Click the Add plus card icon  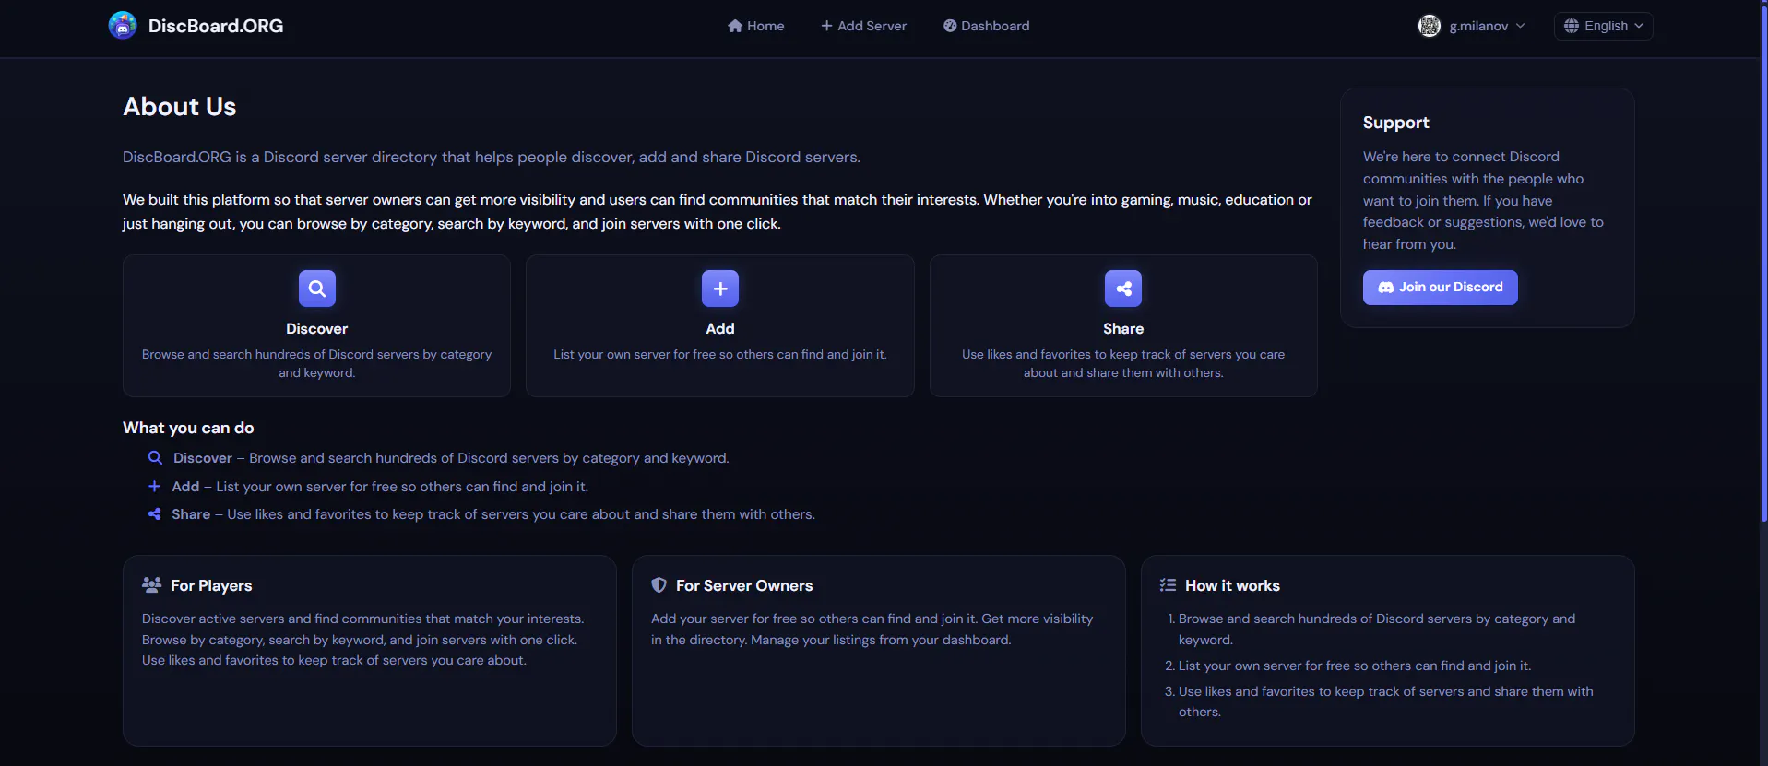(720, 289)
